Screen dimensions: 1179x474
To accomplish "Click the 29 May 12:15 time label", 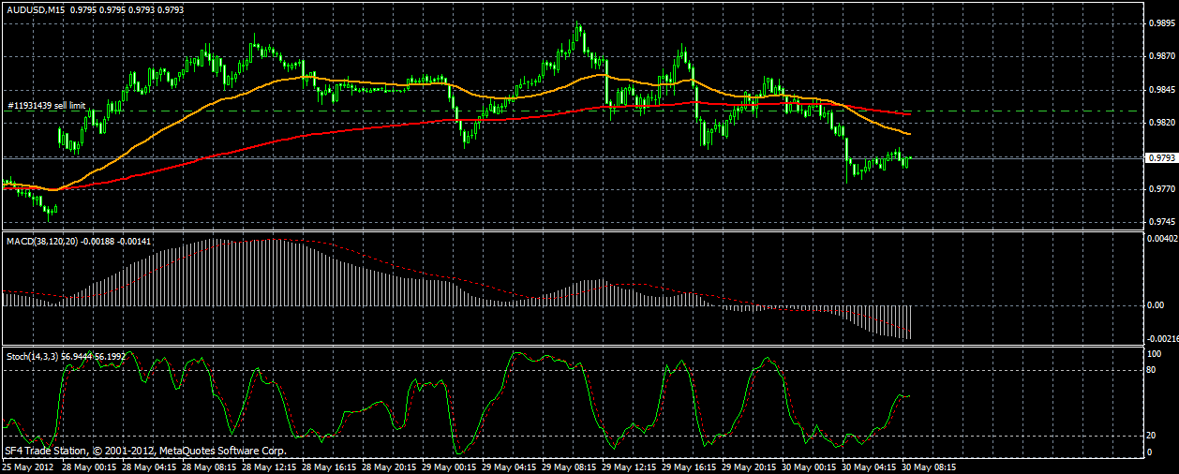I will tap(627, 466).
